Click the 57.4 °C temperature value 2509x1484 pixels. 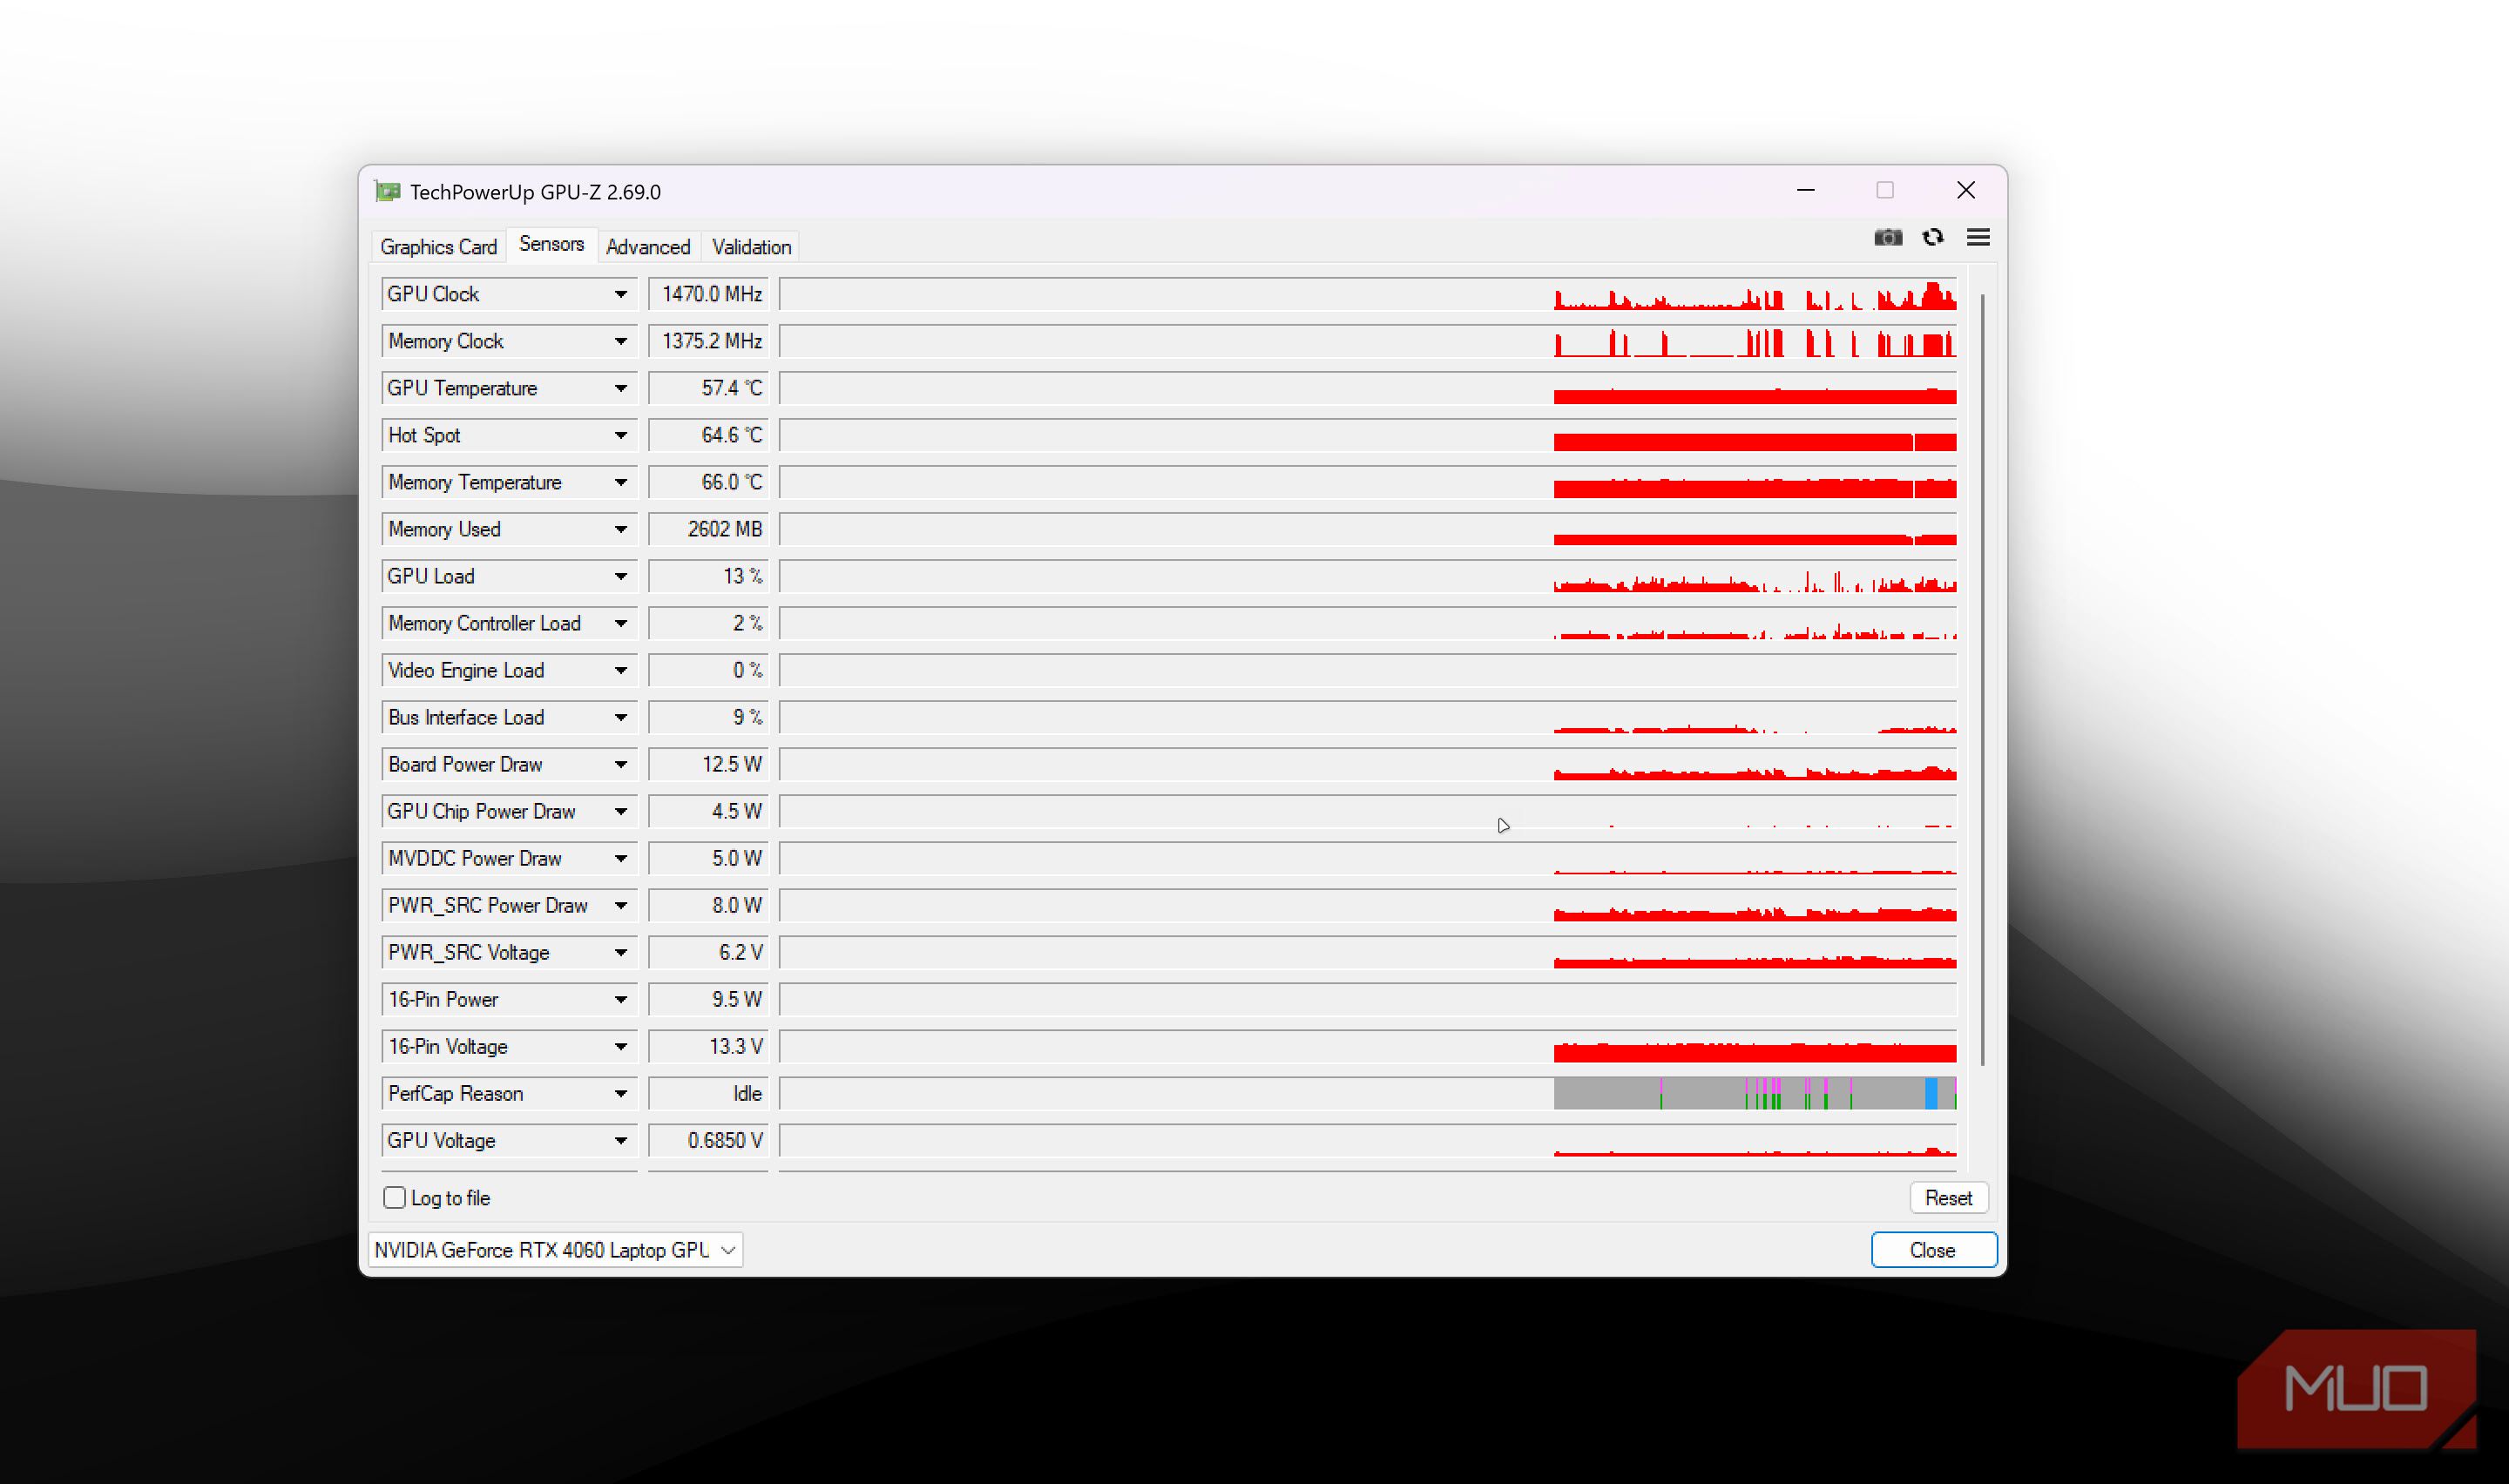708,388
